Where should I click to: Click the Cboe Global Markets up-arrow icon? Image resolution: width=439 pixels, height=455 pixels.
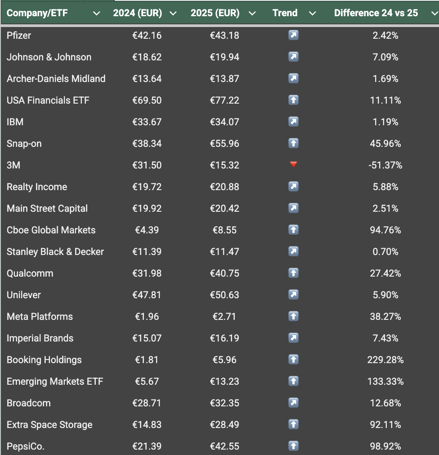pos(293,230)
